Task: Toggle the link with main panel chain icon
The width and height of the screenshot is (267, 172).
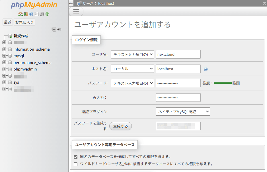Action: pyautogui.click(x=59, y=30)
